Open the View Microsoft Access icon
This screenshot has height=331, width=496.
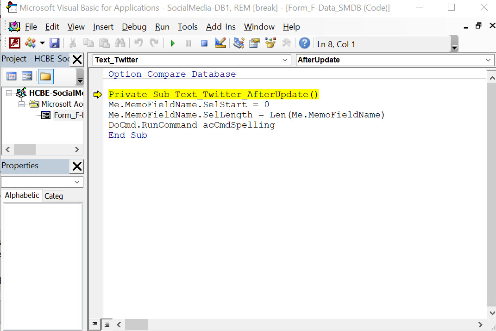point(15,43)
